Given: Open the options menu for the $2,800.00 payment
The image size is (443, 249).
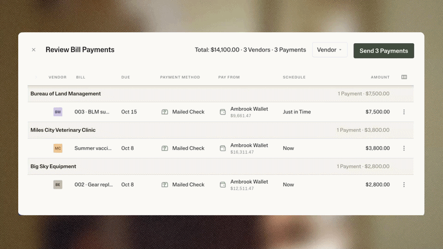Looking at the screenshot, I should point(404,185).
